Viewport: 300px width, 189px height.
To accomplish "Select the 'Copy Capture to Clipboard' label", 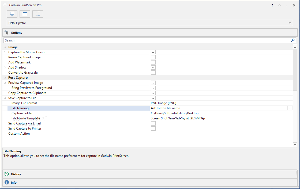I will coord(27,93).
